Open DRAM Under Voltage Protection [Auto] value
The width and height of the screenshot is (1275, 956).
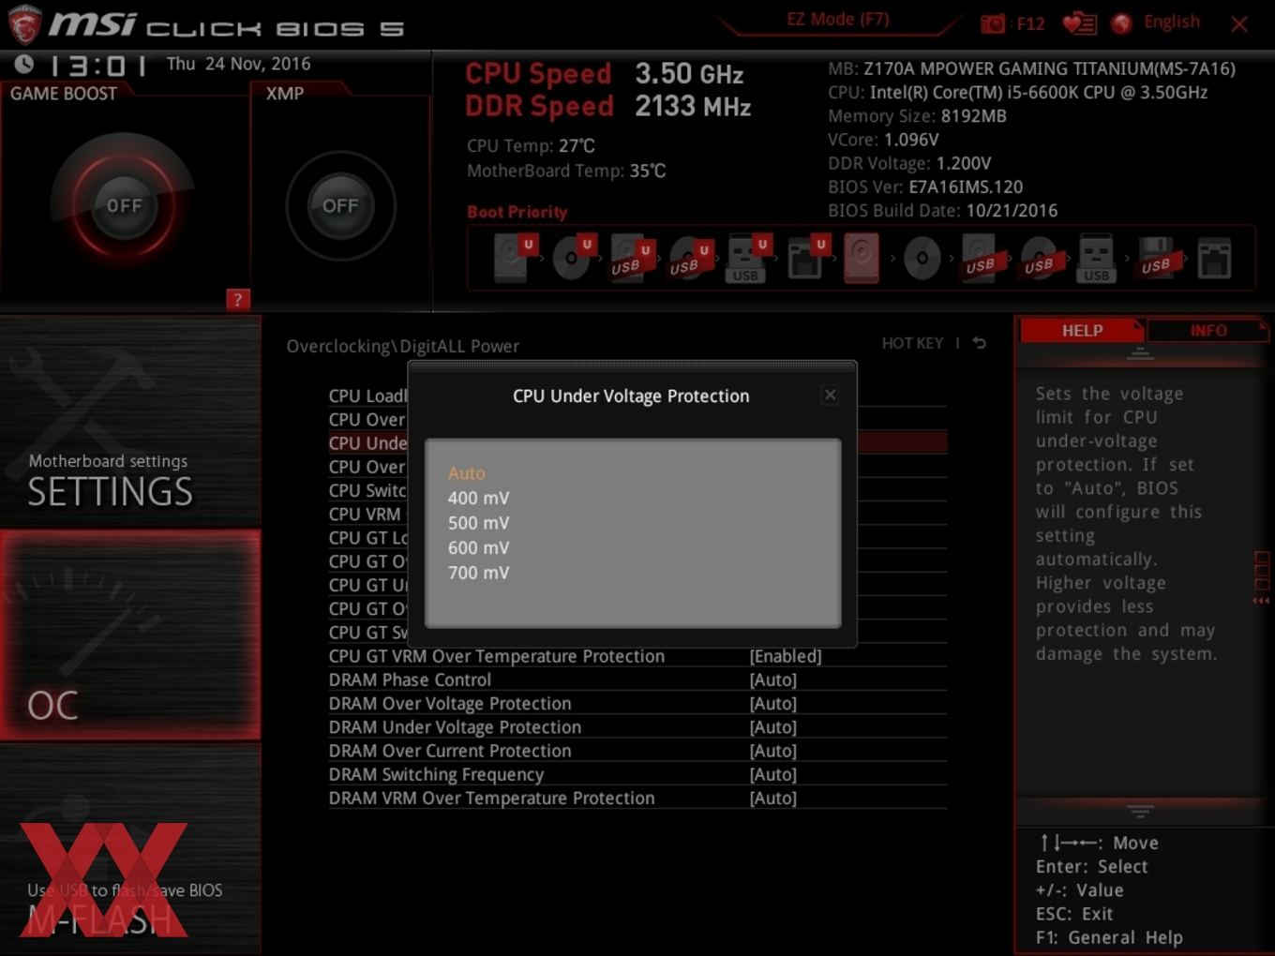773,727
